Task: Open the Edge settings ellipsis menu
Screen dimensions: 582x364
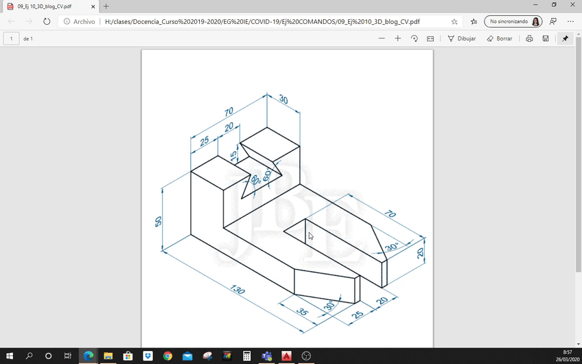Action: point(570,21)
